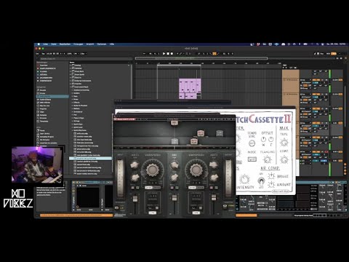
Task: Collapse the Instrument Rack folder
Action: (71, 87)
